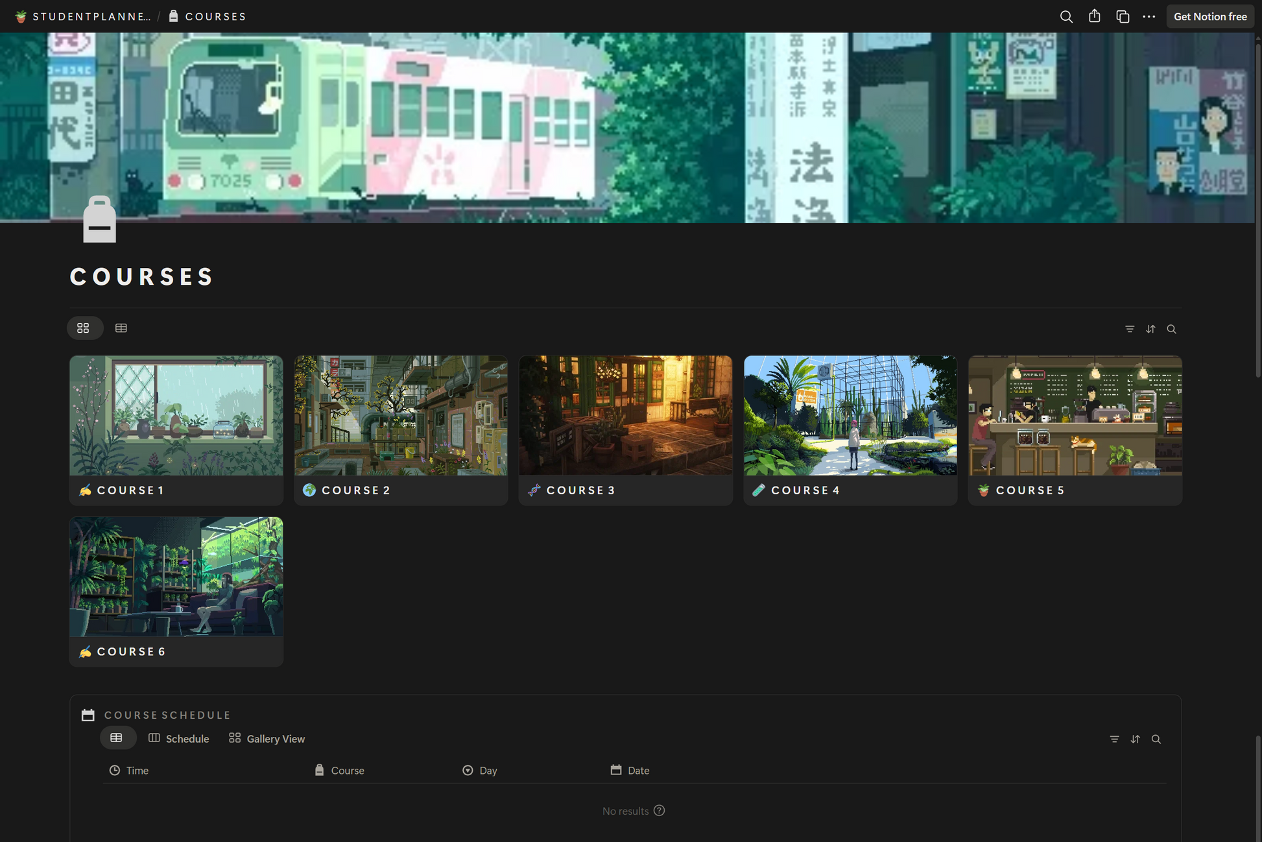Select the courses gallery view tab

coord(84,328)
